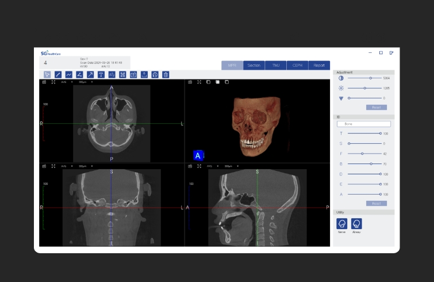Adjust the E slider in 3D panel
This screenshot has width=434, height=282.
pyautogui.click(x=364, y=184)
